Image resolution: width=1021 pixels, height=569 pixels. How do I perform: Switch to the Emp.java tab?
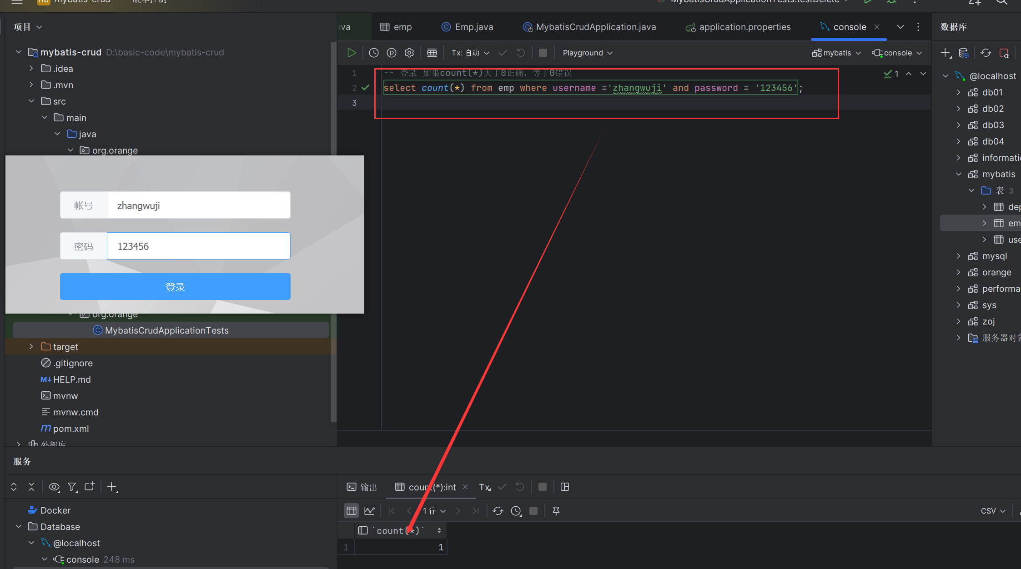click(467, 27)
